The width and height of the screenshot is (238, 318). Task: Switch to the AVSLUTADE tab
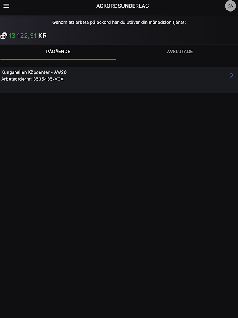(180, 52)
